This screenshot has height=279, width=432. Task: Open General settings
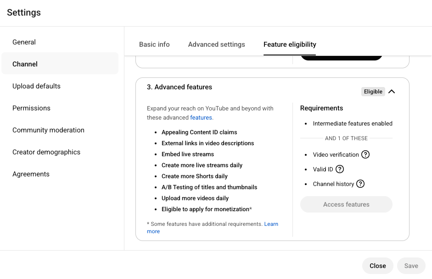(24, 42)
